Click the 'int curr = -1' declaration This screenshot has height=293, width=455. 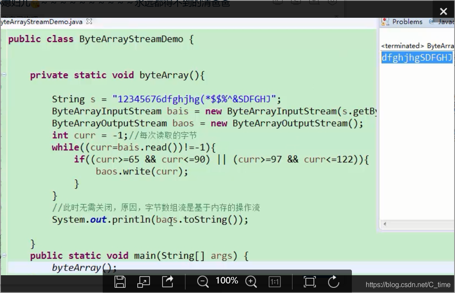tap(90, 135)
